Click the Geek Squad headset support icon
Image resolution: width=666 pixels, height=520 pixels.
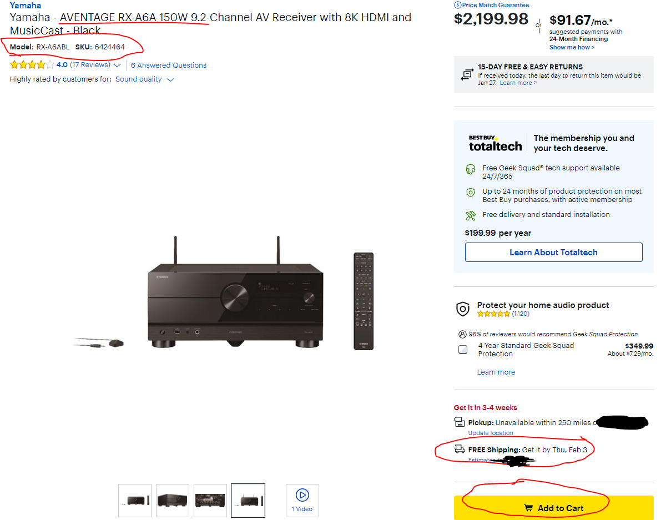pyautogui.click(x=471, y=169)
